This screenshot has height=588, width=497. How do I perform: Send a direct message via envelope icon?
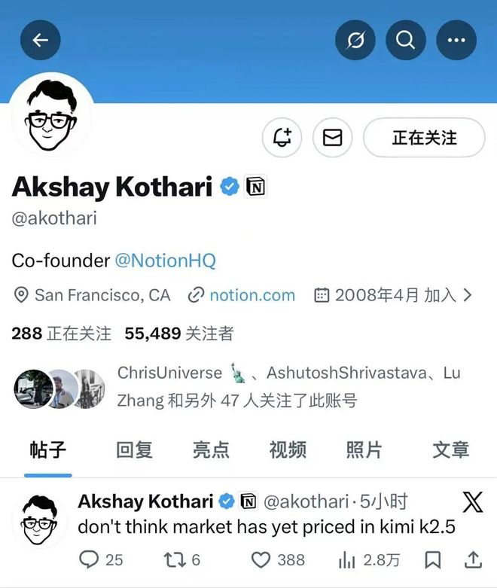point(333,138)
